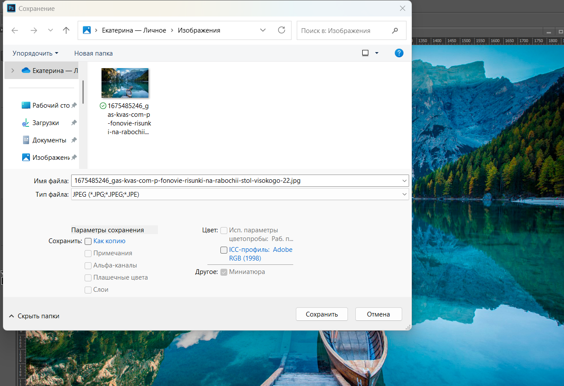Expand the address bar history dropdown
Viewport: 564px width, 386px height.
point(263,30)
